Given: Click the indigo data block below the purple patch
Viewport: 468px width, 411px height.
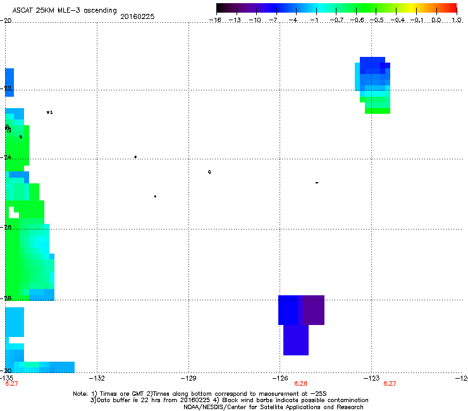Looking at the screenshot, I should (296, 340).
